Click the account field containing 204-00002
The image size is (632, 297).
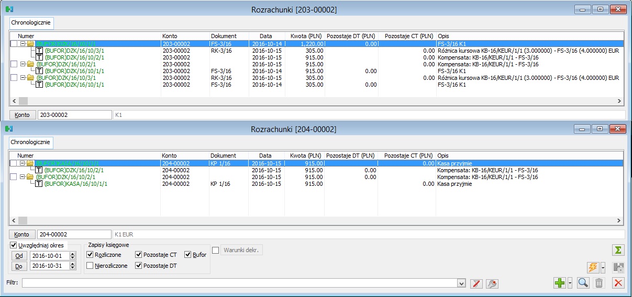(74, 235)
